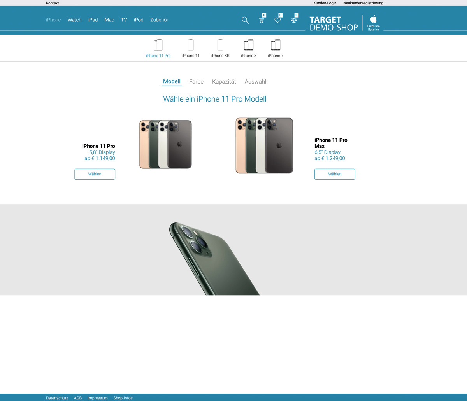Switch to the Farbe tab
Screen dimensions: 467x401
tap(196, 82)
